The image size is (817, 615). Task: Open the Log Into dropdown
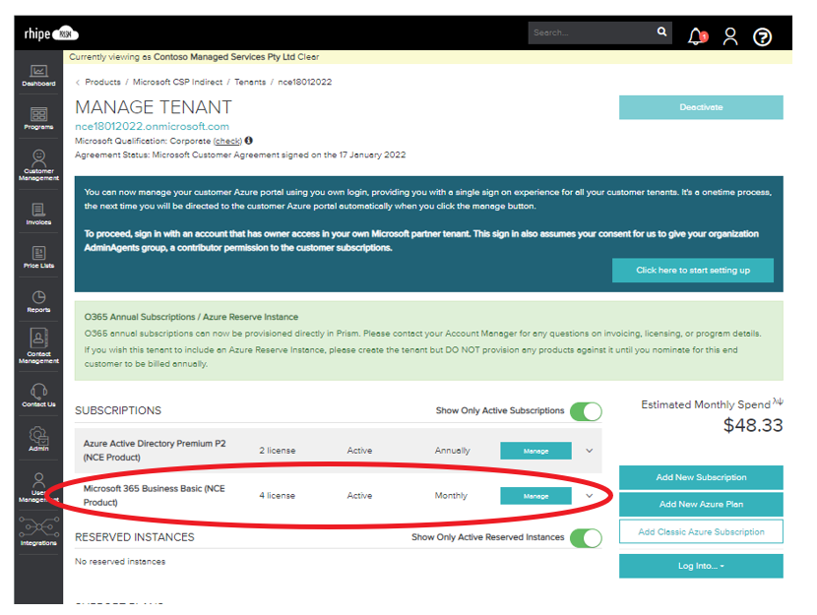click(x=701, y=566)
